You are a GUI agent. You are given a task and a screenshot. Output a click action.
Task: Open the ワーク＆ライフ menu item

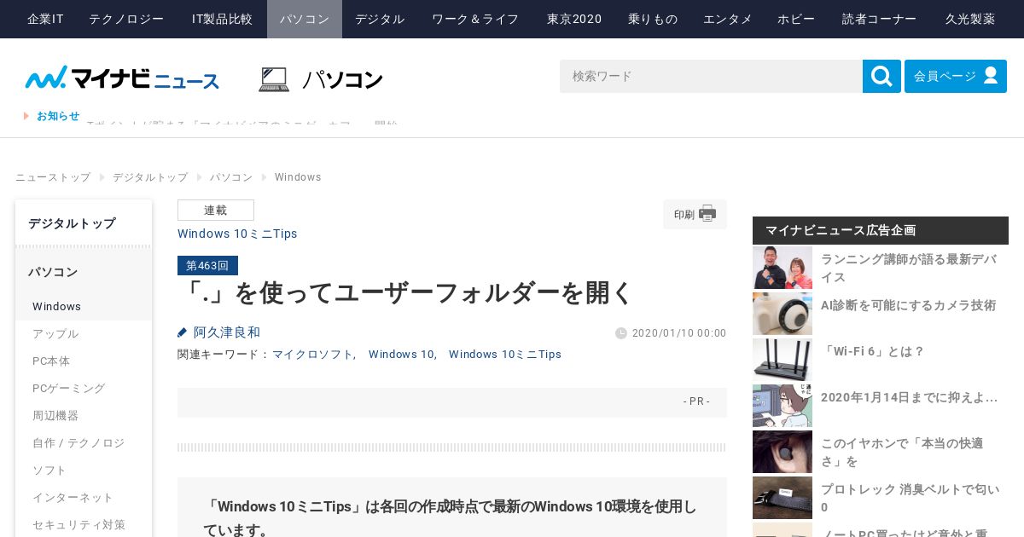[x=475, y=19]
